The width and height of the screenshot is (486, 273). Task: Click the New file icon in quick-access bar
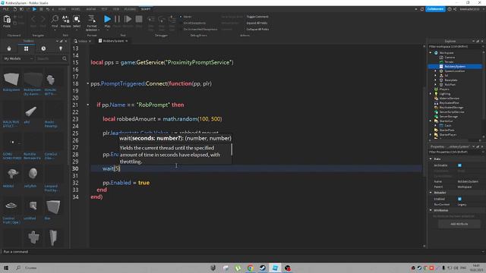point(14,9)
